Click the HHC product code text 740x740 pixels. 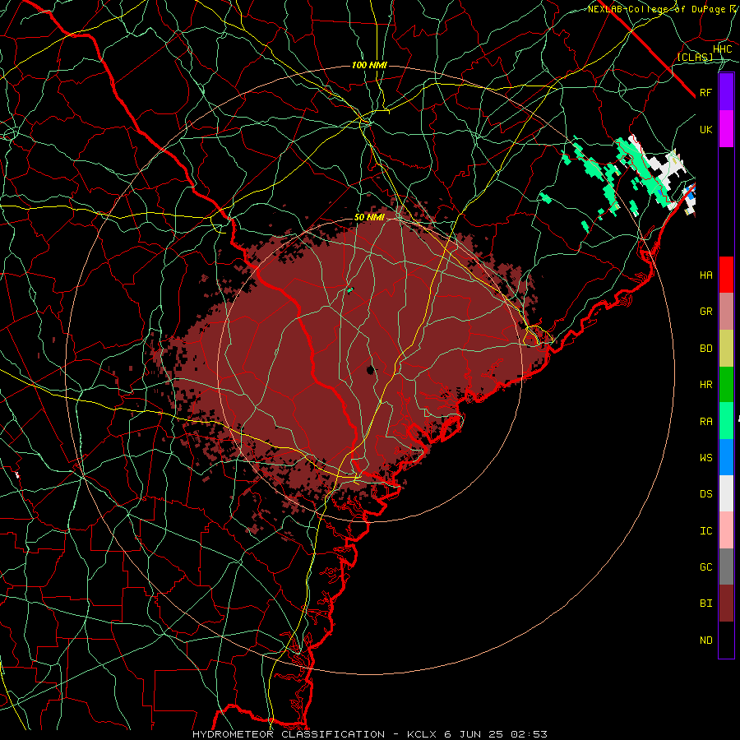[723, 49]
